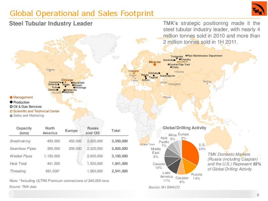This screenshot has width=268, height=201.
Task: Click the 'Africa 5%' pie label
Action: tap(173, 137)
